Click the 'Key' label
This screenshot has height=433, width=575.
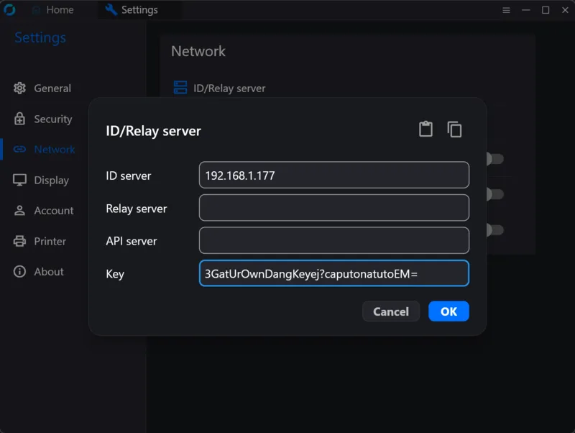[115, 274]
